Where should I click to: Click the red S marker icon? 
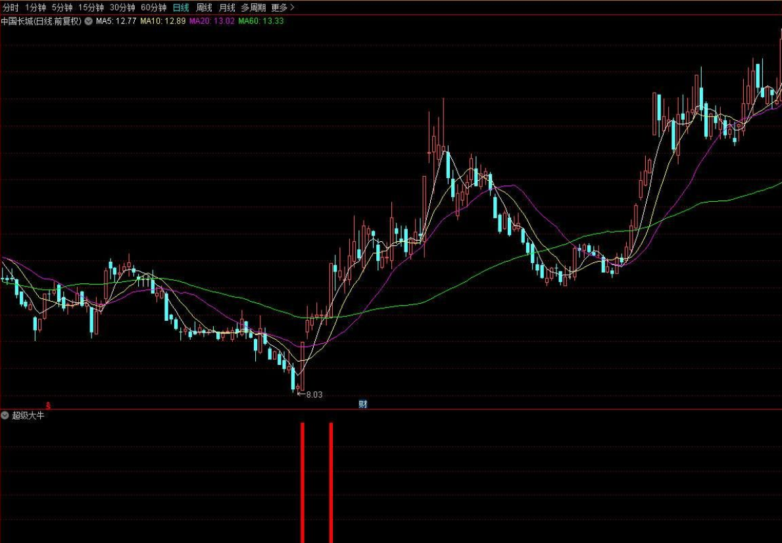pos(49,405)
